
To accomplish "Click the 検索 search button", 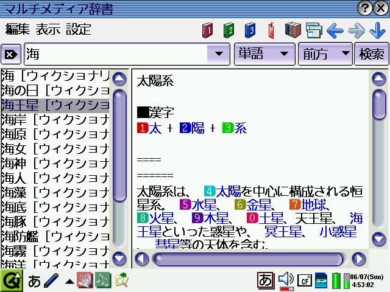I will pos(371,54).
